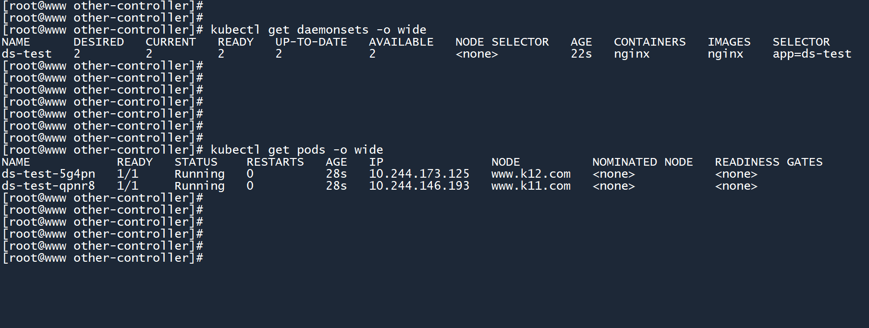Click the selector value app=ds-test
This screenshot has height=328, width=869.
click(812, 54)
